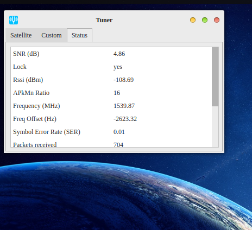Select the 'Frequency (MHz)' label
Viewport: 252px width, 230px height.
(36, 106)
